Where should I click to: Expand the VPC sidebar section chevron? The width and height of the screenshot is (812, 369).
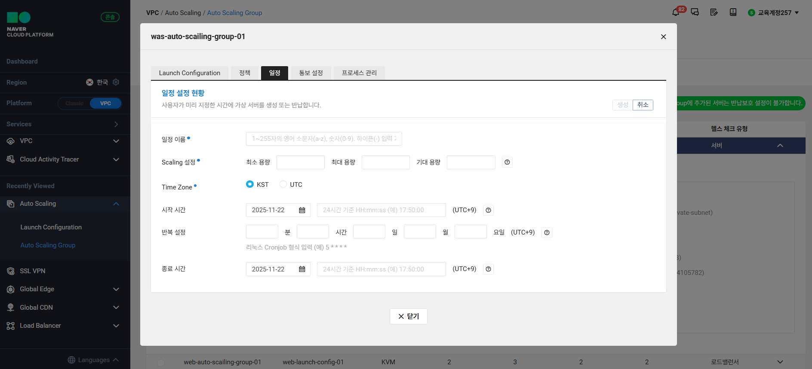(116, 141)
